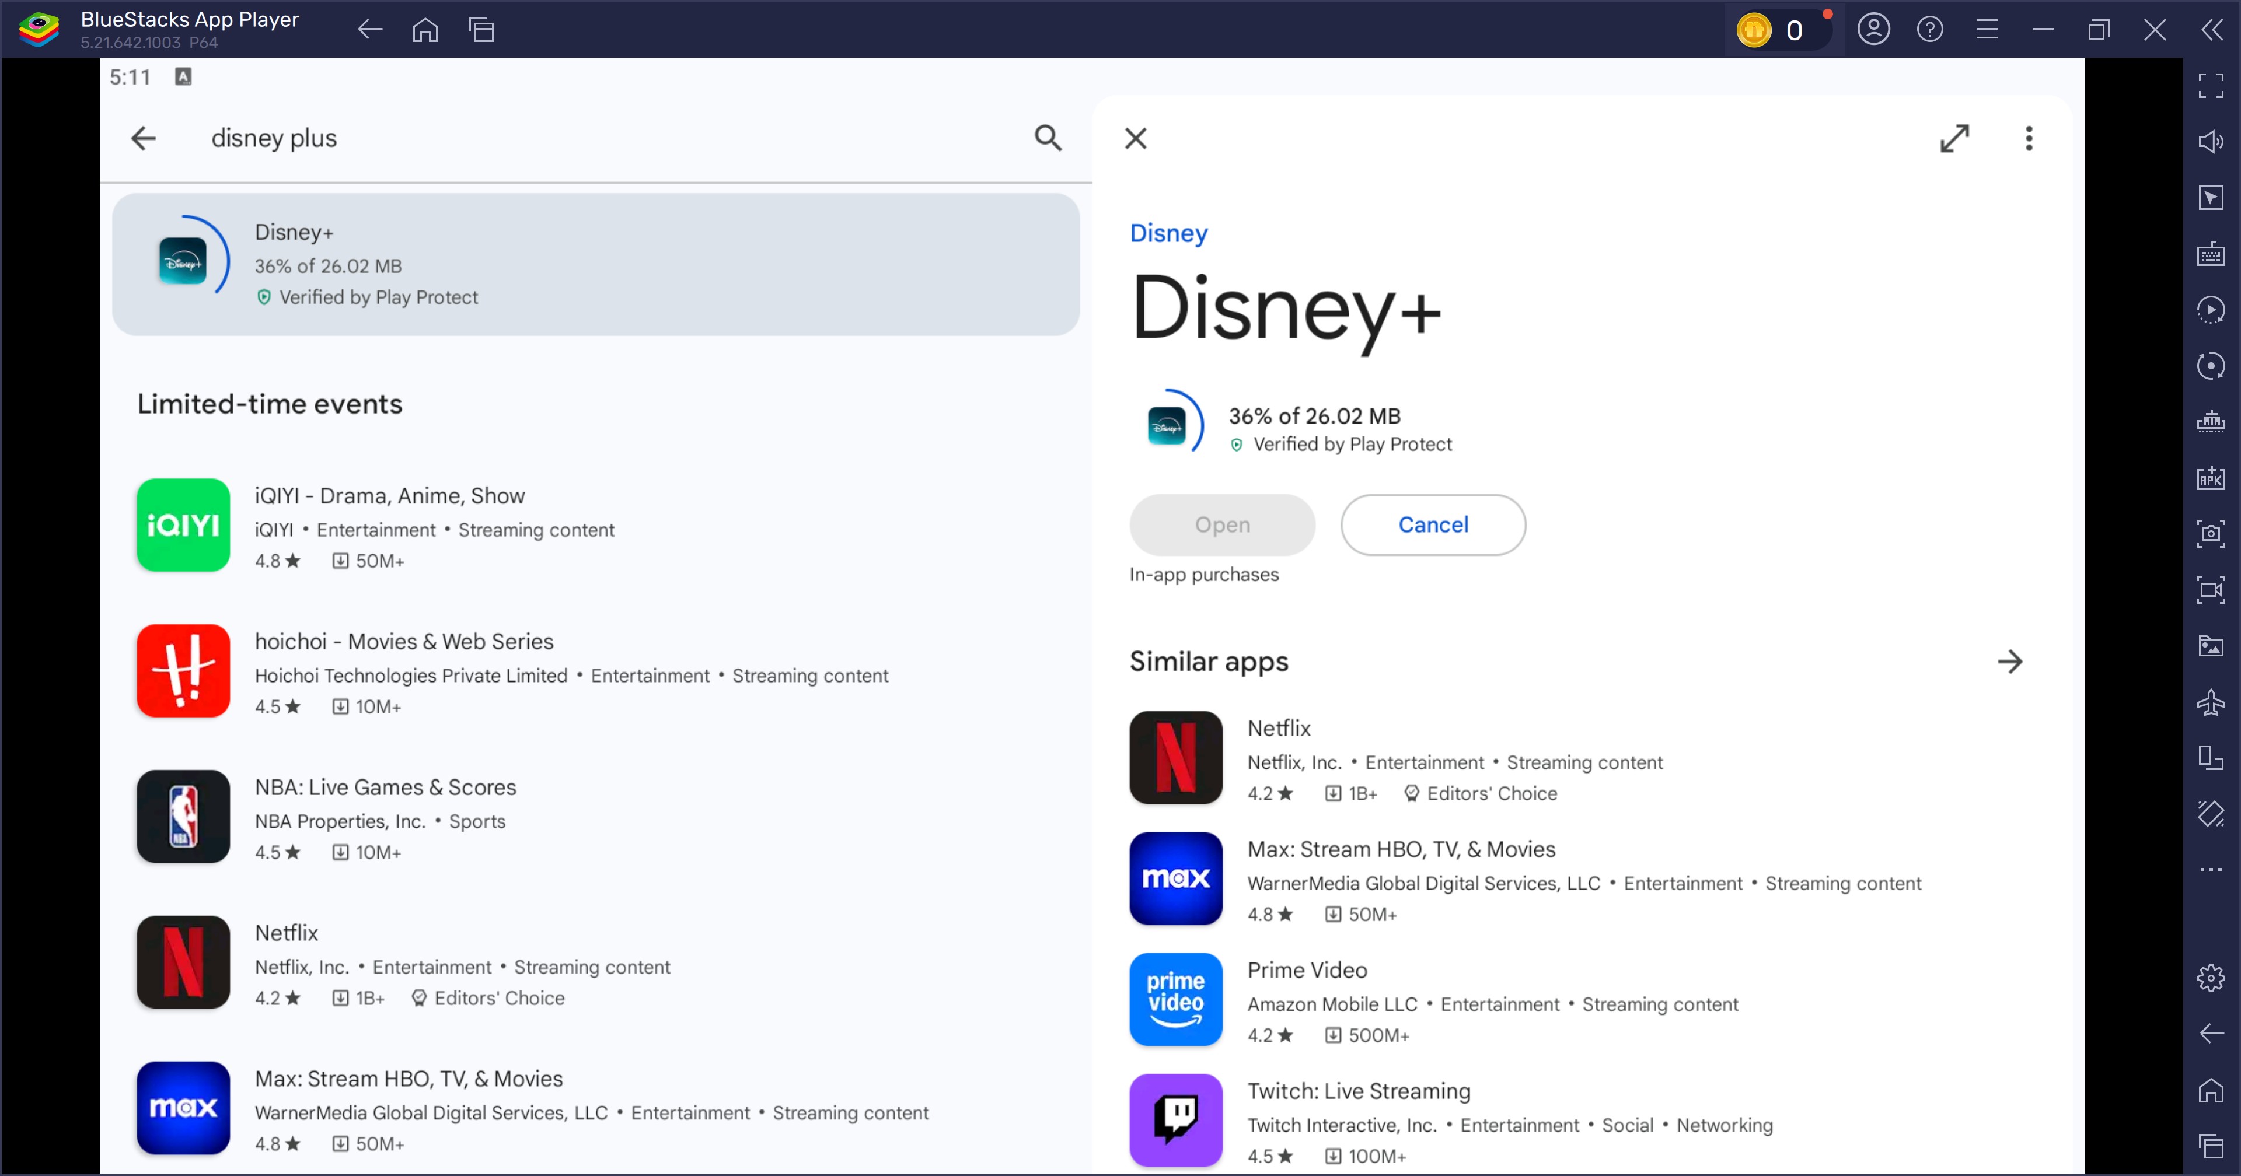Go back from the Play Store search
This screenshot has height=1176, width=2241.
coord(144,138)
